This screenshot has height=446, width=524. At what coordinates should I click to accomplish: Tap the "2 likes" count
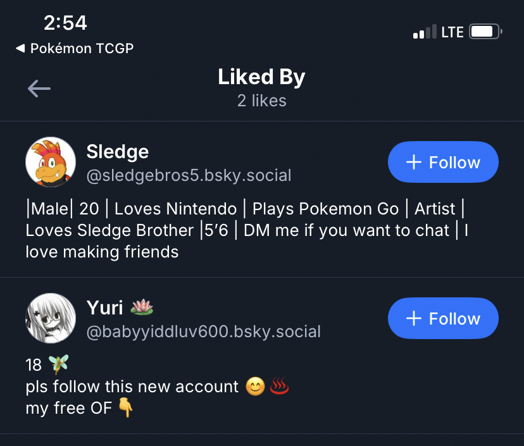tap(261, 101)
